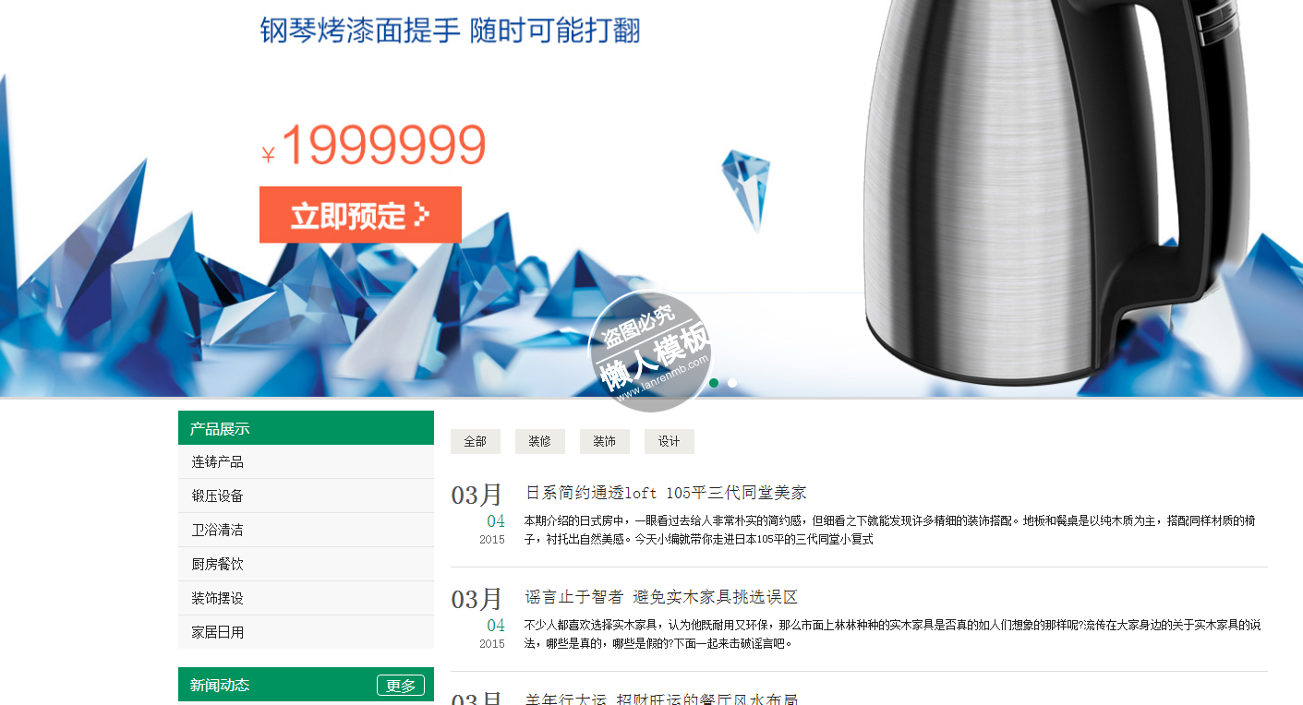1303x705 pixels.
Task: Open 装饰摆设 product category
Action: click(306, 598)
